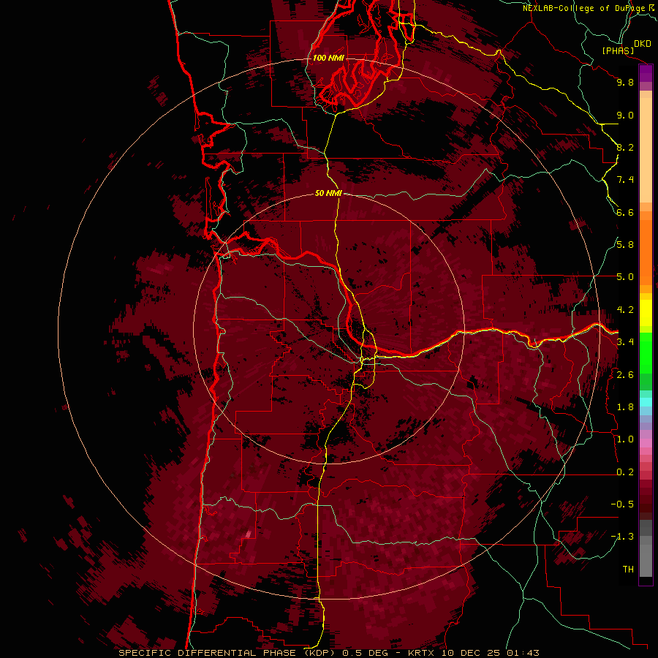The image size is (658, 658).
Task: Click the bright yellow segment of the color bar
Action: (x=646, y=313)
